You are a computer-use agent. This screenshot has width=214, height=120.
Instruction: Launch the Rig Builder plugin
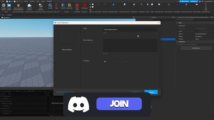point(134,4)
